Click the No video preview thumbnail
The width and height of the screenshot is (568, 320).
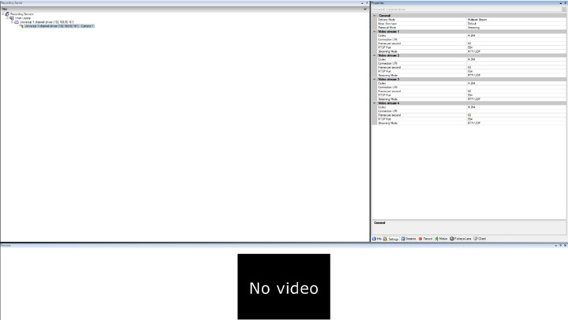284,286
